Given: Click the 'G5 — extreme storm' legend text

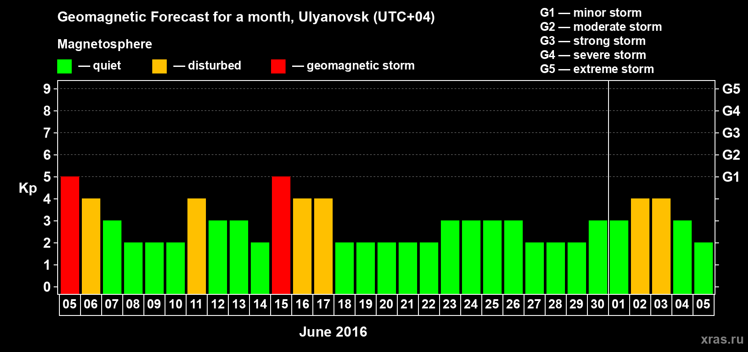Looking at the screenshot, I should tap(597, 69).
